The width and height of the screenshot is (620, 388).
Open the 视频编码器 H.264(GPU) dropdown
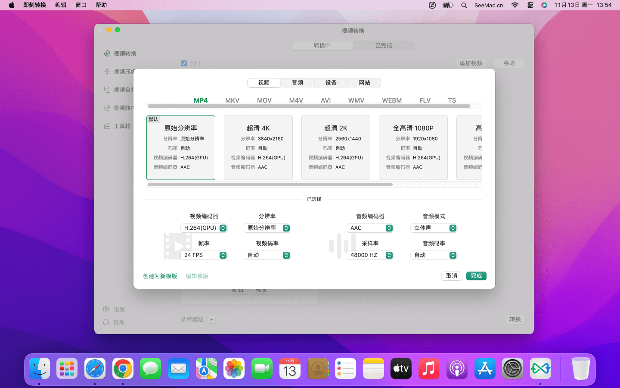click(x=204, y=228)
